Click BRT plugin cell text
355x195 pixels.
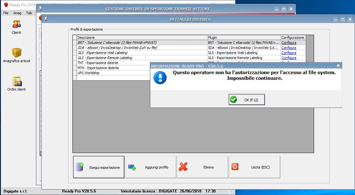[244, 43]
